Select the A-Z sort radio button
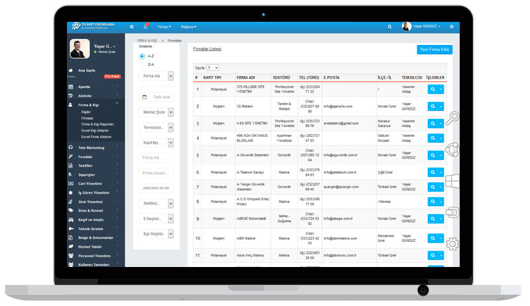Viewport: 530px width, 306px height. (142, 56)
